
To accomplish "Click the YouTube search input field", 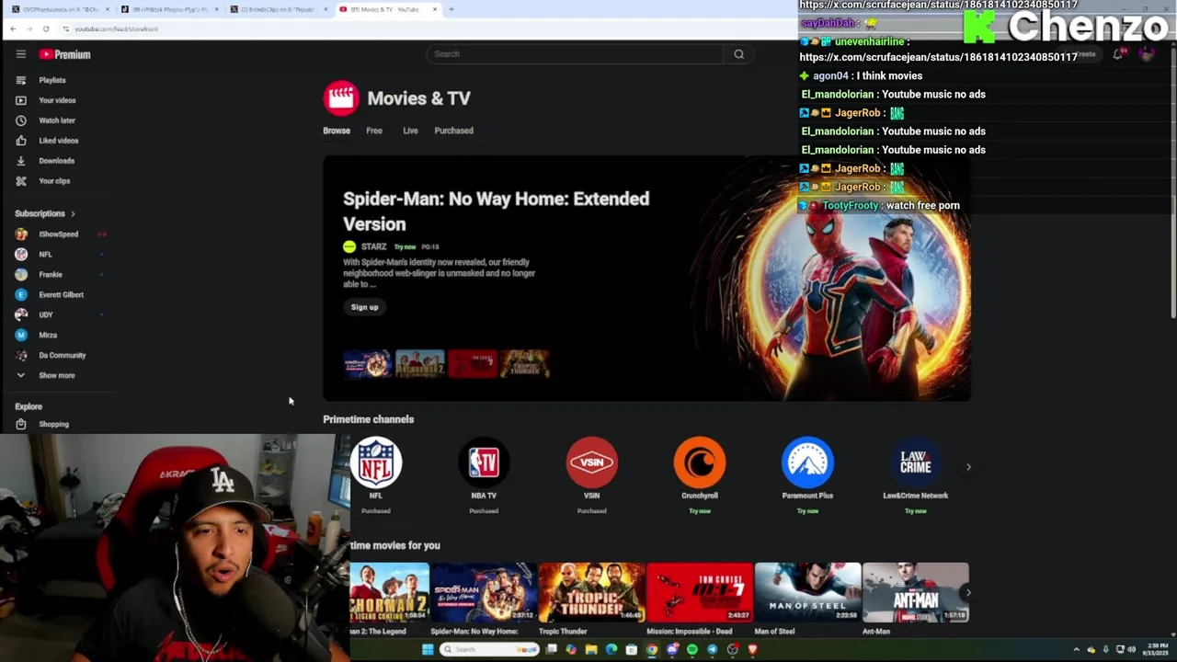I will pos(576,54).
